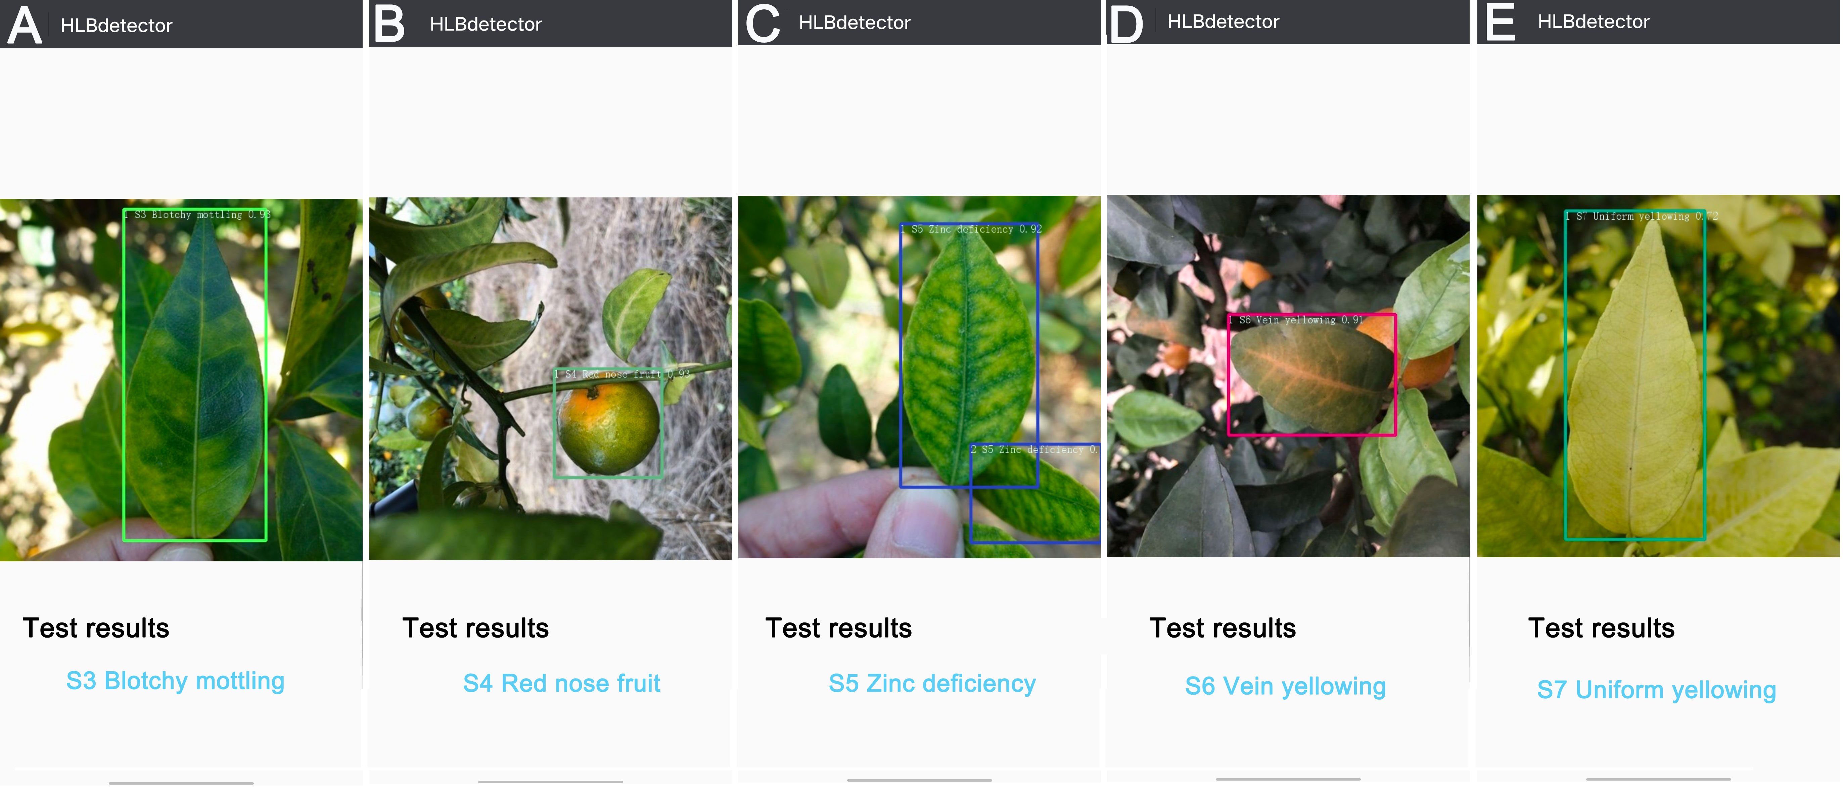Click the HLBdetector title in panel D
This screenshot has height=790, width=1843.
[1224, 21]
